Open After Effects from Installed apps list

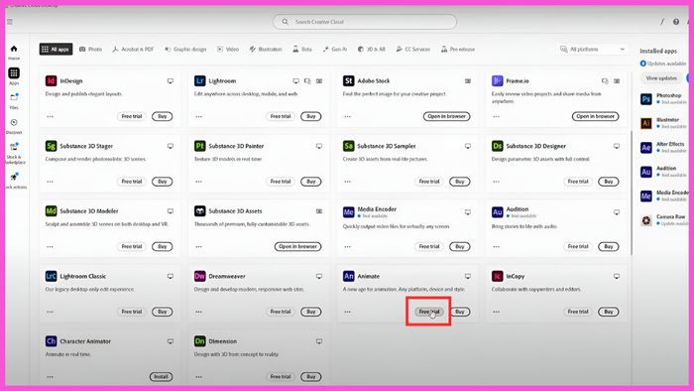tap(664, 148)
